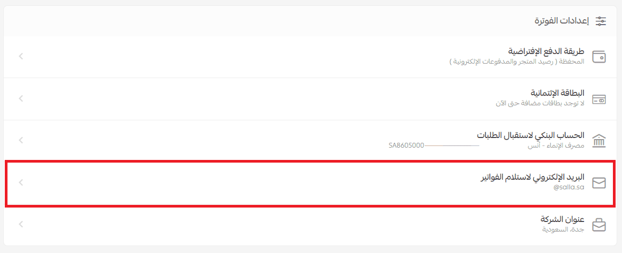Click the @salla.sa email address text
This screenshot has width=622, height=253.
pyautogui.click(x=569, y=187)
